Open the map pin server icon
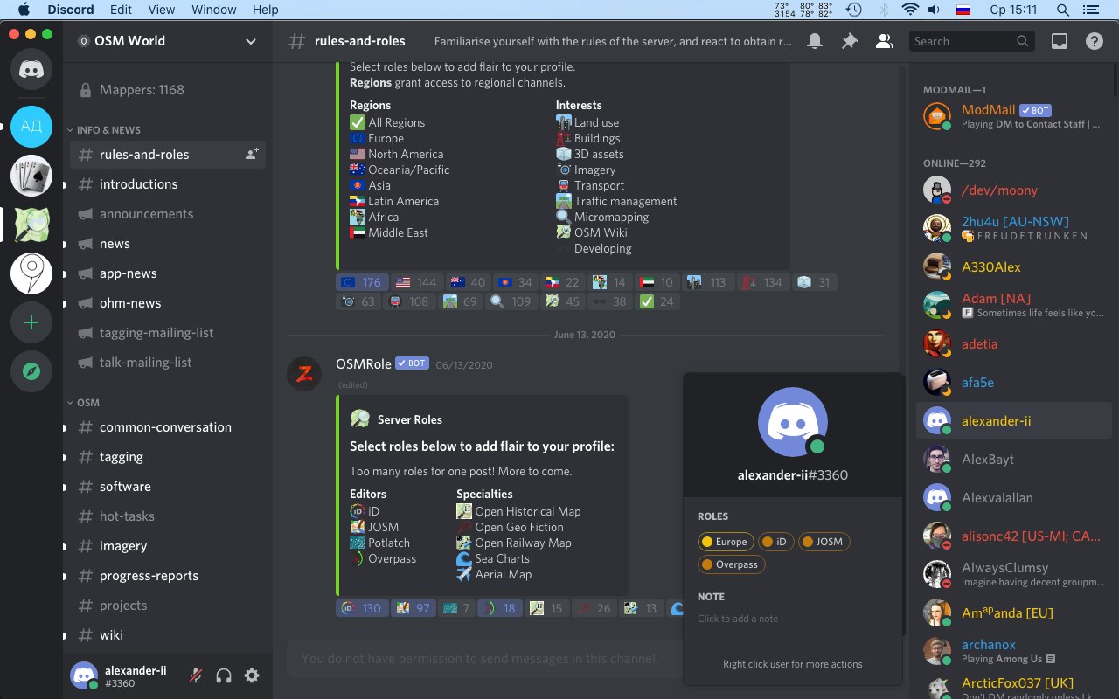This screenshot has width=1119, height=699. [31, 273]
